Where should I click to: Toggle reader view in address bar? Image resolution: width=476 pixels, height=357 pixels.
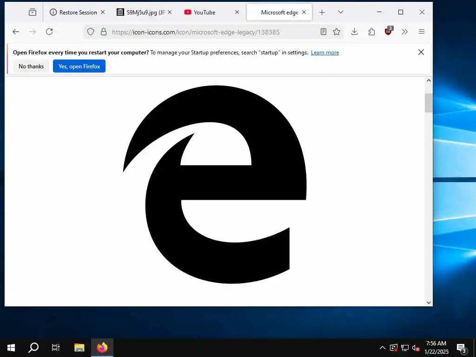[324, 32]
